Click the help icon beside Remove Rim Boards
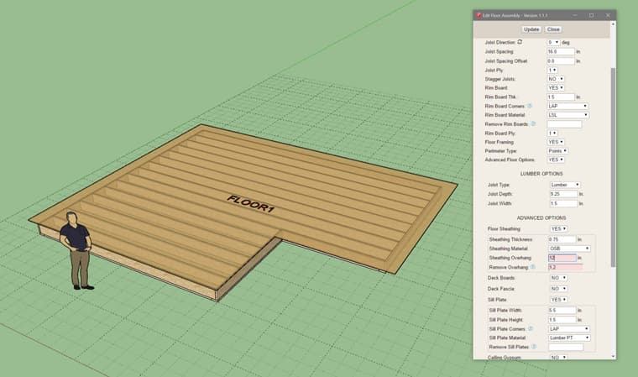Screen dimensions: 638x377 tap(534, 123)
